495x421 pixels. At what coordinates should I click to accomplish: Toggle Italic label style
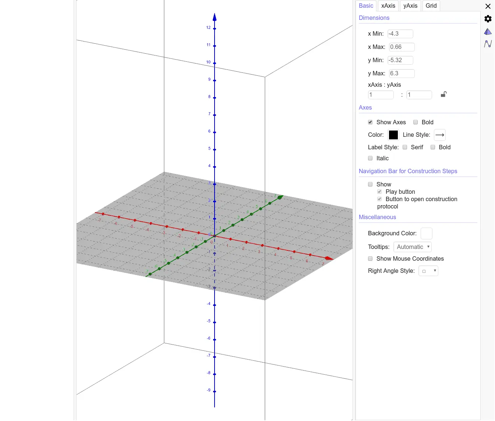tap(370, 158)
